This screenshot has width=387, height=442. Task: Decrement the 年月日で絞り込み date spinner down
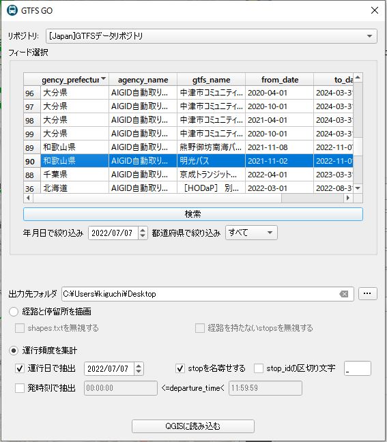[x=143, y=236]
